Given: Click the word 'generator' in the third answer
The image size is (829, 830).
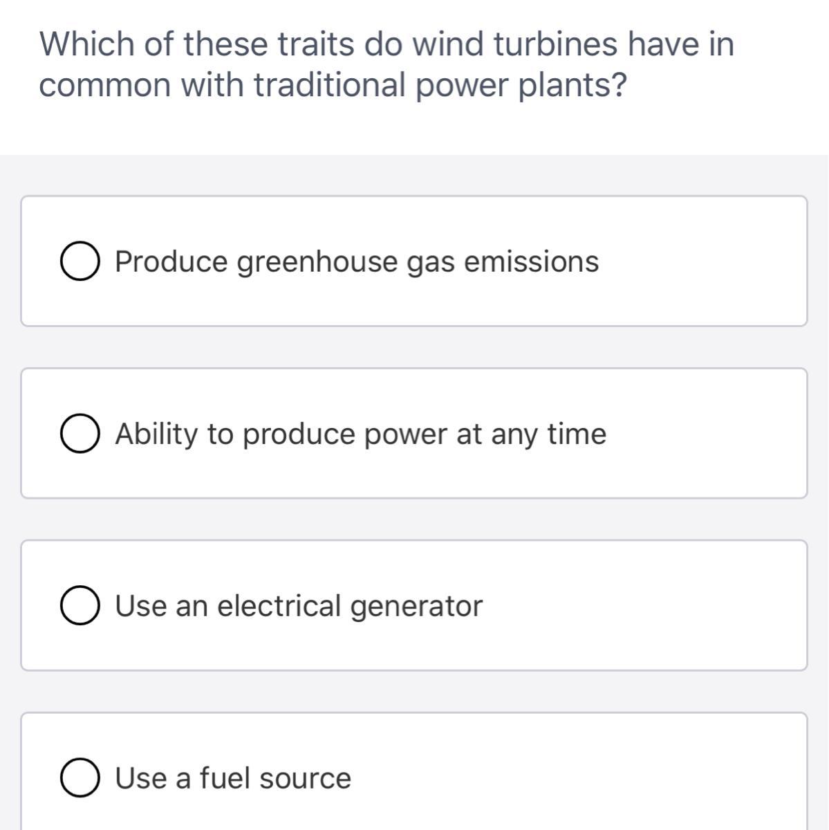Looking at the screenshot, I should (417, 606).
